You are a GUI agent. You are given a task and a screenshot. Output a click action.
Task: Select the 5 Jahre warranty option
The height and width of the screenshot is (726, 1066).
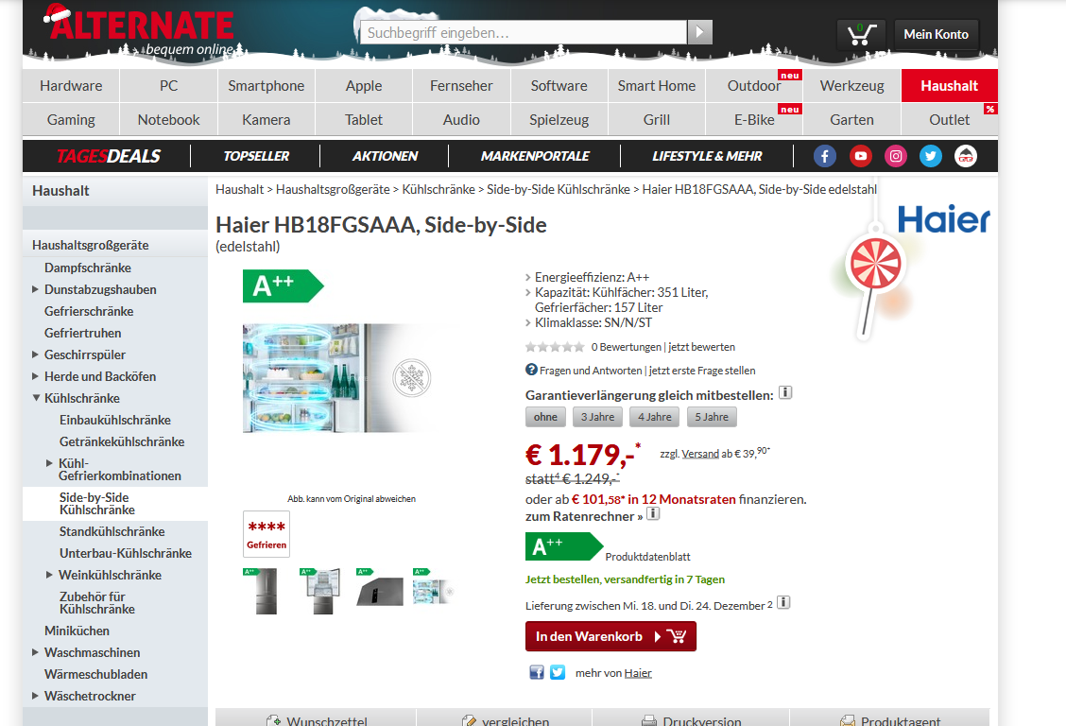(711, 417)
